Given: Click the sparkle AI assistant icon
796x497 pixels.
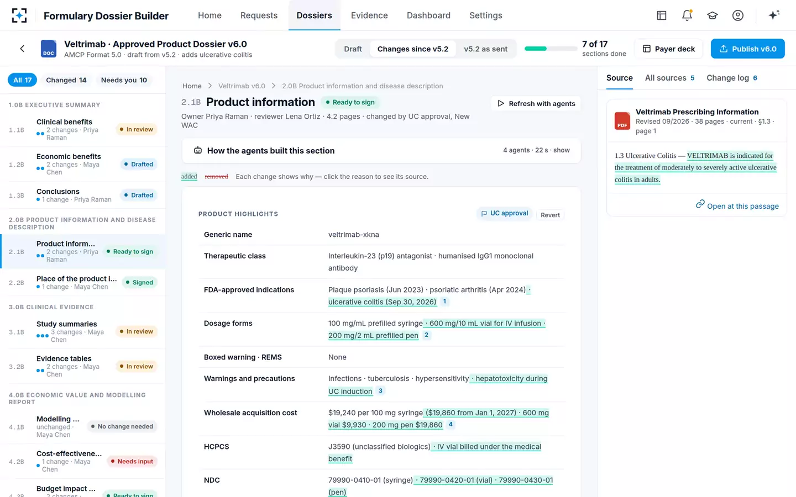Looking at the screenshot, I should 774,15.
